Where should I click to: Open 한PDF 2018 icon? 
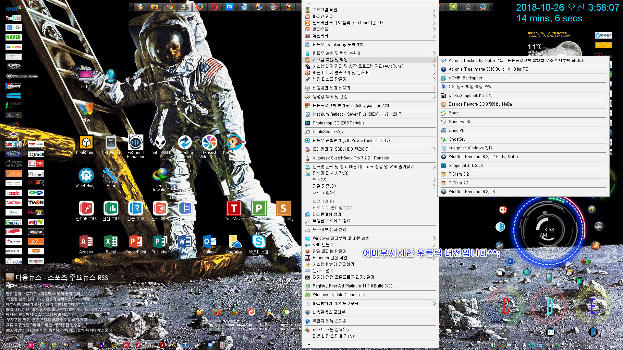pyautogui.click(x=86, y=211)
